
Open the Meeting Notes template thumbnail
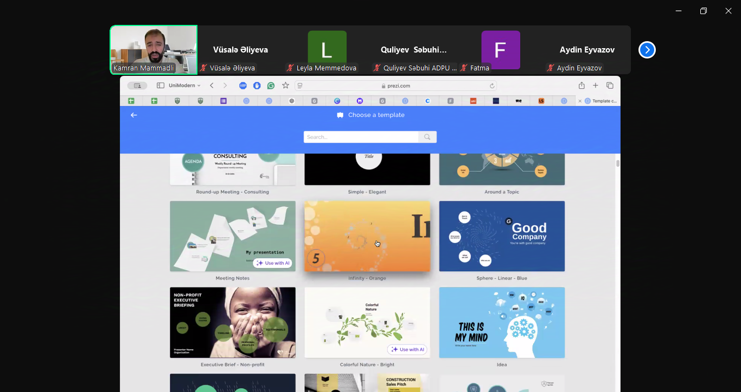(233, 236)
